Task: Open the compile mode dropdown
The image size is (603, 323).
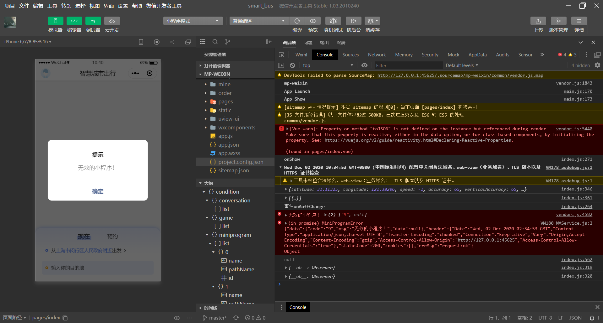Action: [259, 21]
